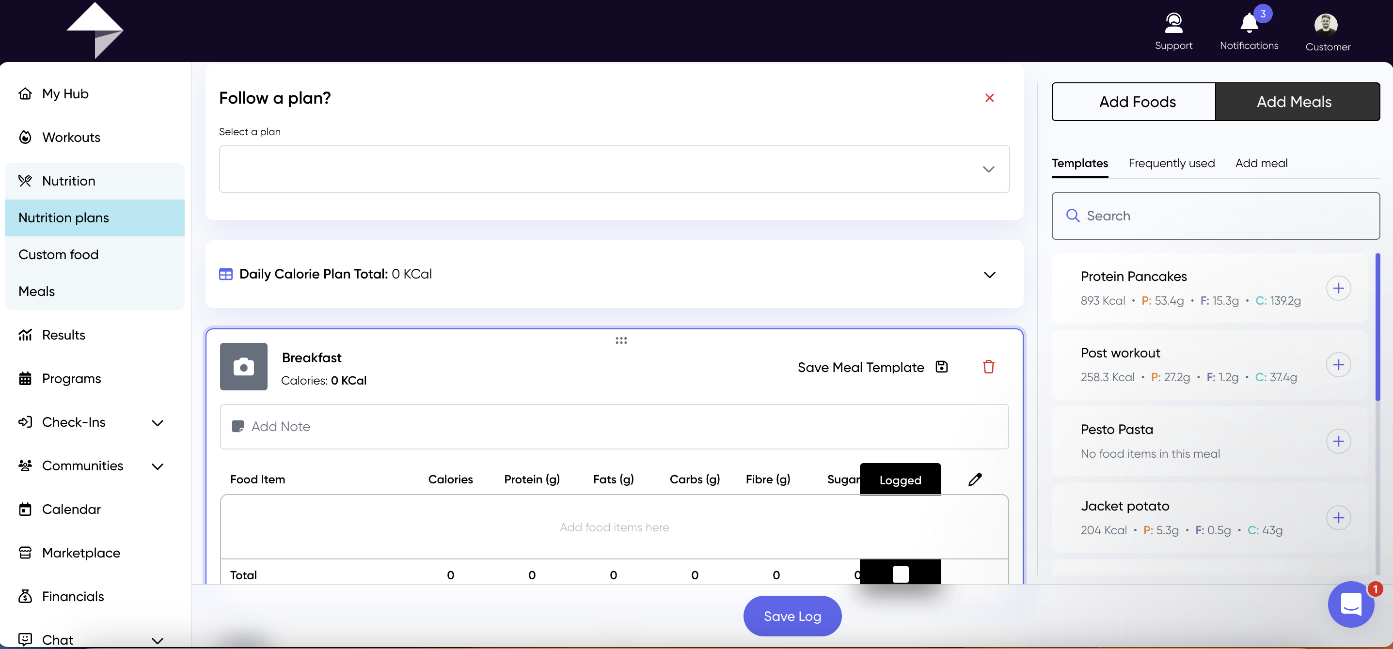This screenshot has width=1393, height=649.
Task: Open the Support headset icon
Action: point(1173,23)
